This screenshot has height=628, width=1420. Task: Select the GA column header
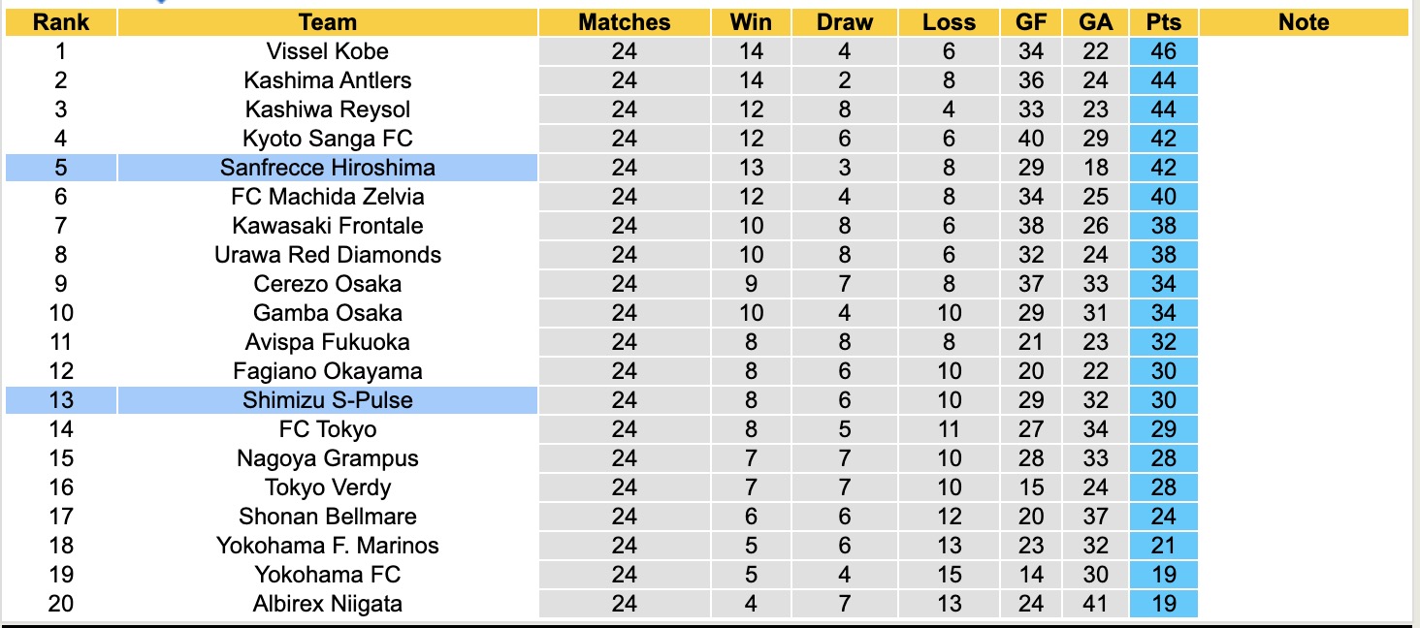tap(1096, 22)
